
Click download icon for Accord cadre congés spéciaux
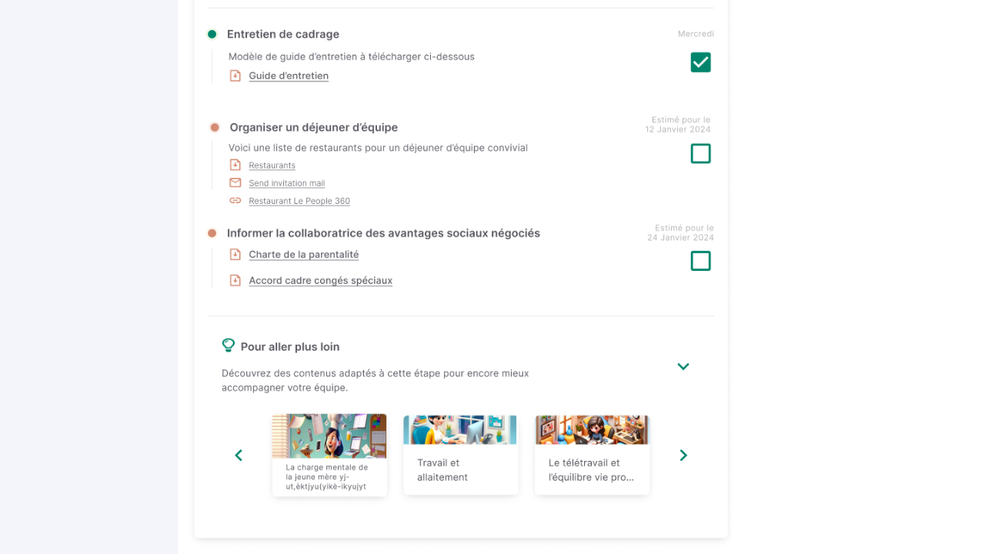235,280
